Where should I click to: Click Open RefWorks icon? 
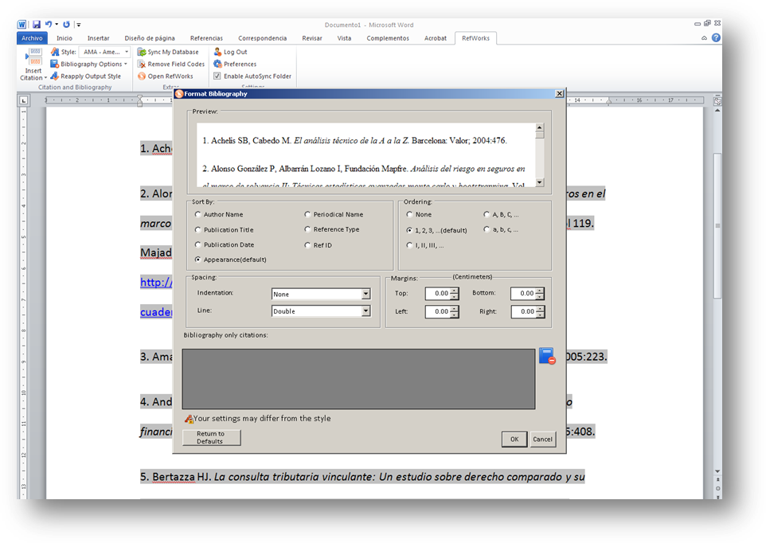142,76
